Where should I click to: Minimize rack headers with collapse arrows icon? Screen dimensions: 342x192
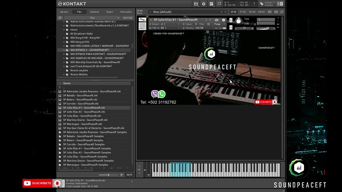pyautogui.click(x=282, y=12)
